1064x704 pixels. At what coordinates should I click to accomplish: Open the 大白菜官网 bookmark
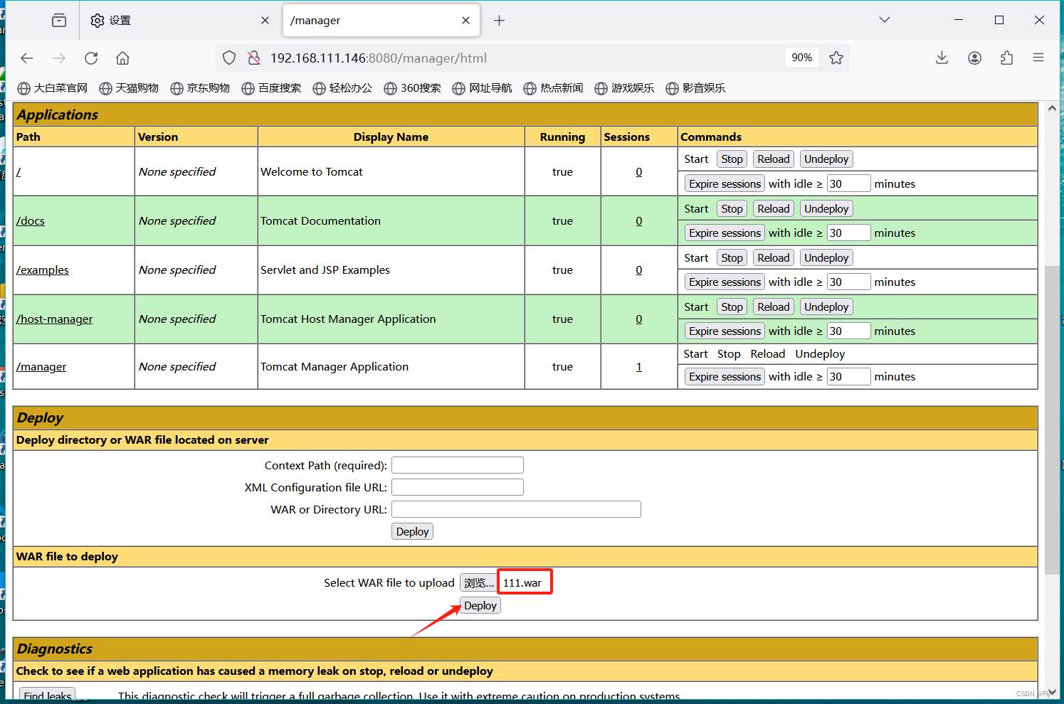(x=53, y=88)
